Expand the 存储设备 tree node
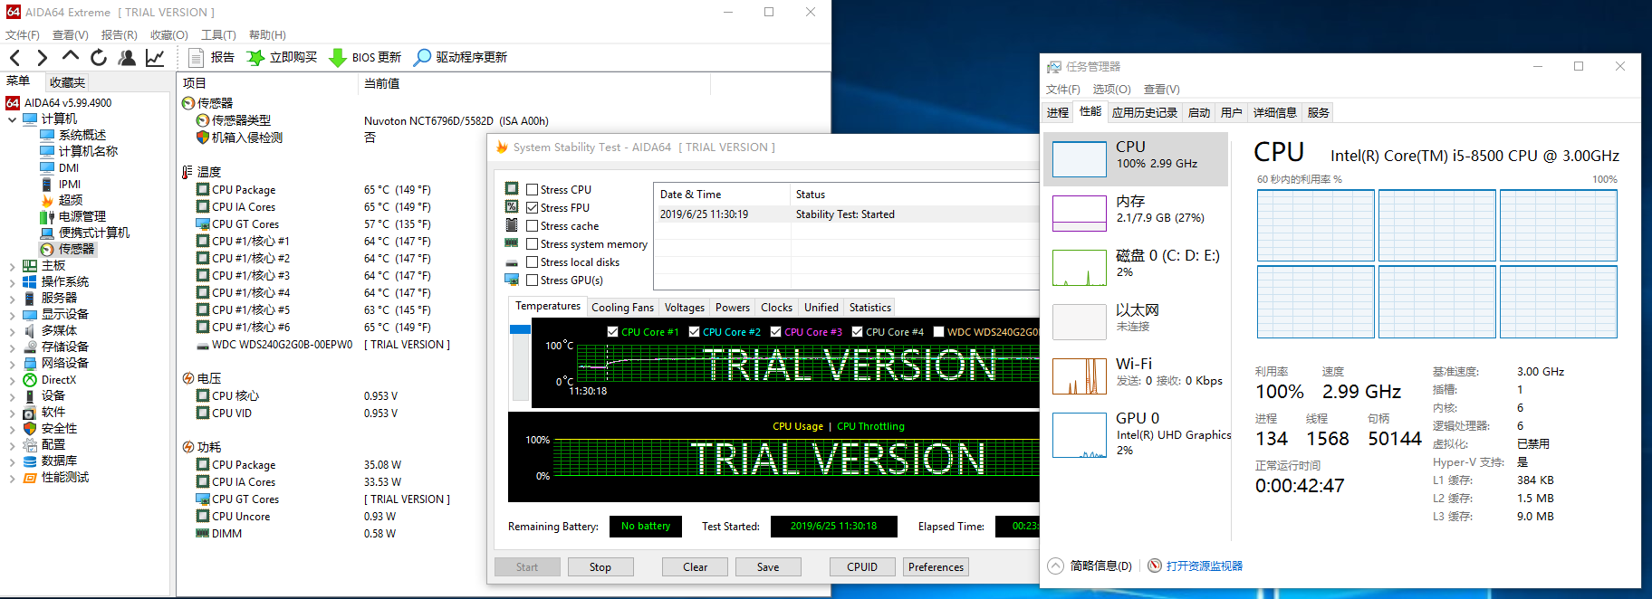Viewport: 1652px width, 599px height. click(12, 347)
